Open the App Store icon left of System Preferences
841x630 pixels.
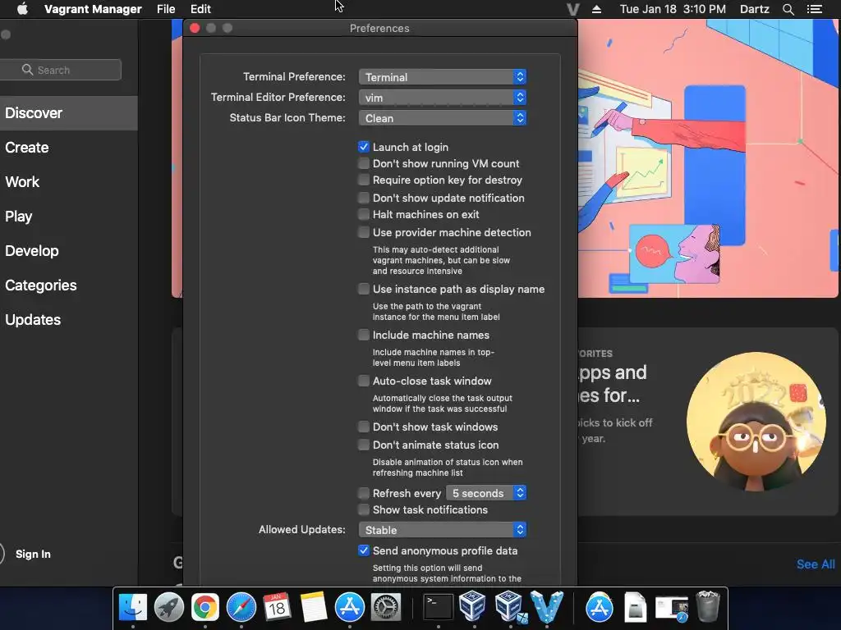350,607
